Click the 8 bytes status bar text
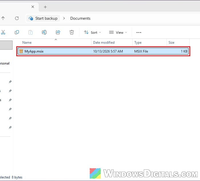Viewport: 200px width, 181px height. [17, 177]
